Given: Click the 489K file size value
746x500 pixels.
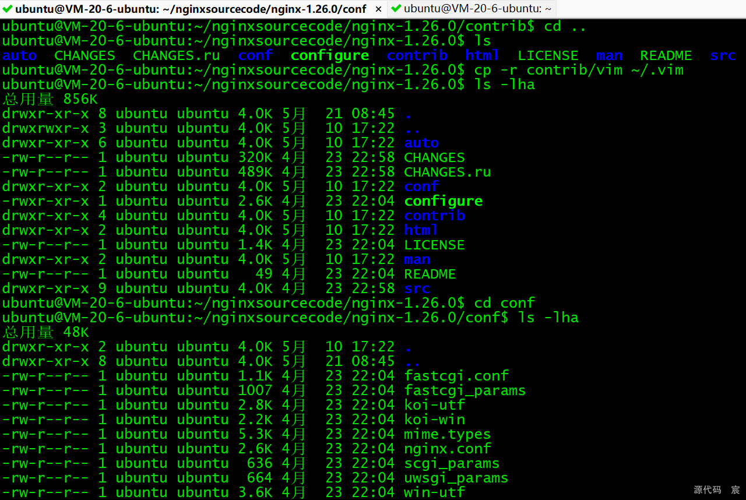Looking at the screenshot, I should coord(255,172).
